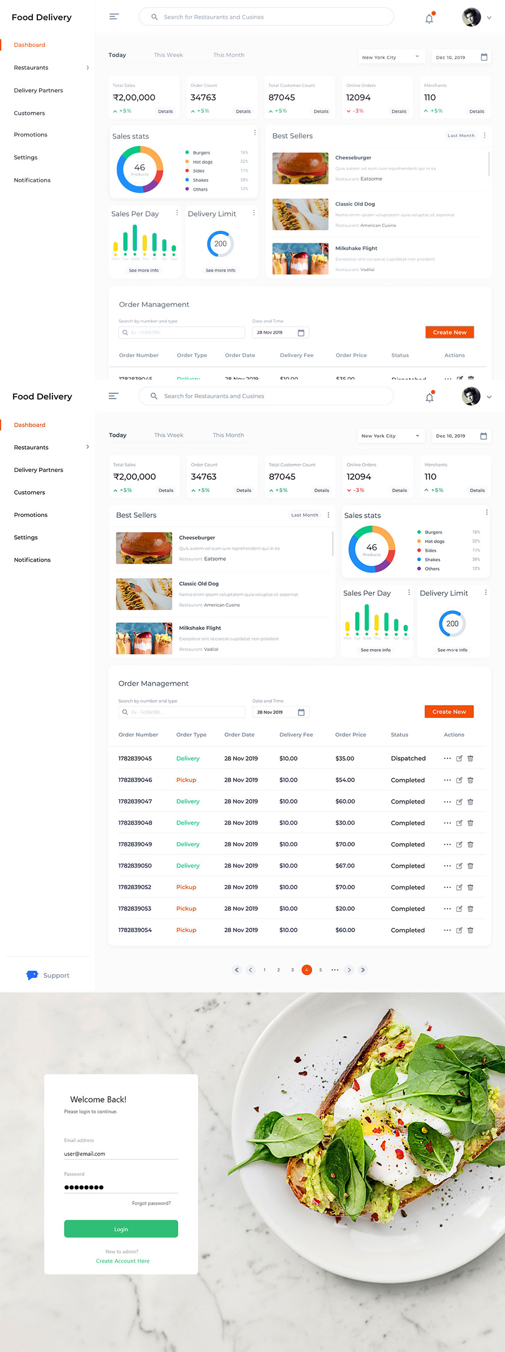Delete order 1782839046
The height and width of the screenshot is (1352, 505).
(471, 780)
